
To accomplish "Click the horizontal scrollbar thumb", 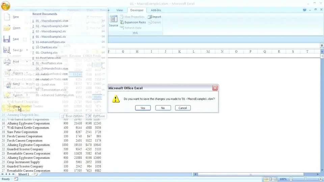I will 251,174.
